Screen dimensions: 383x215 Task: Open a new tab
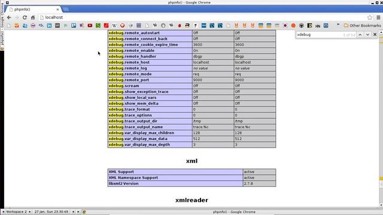[x=65, y=10]
